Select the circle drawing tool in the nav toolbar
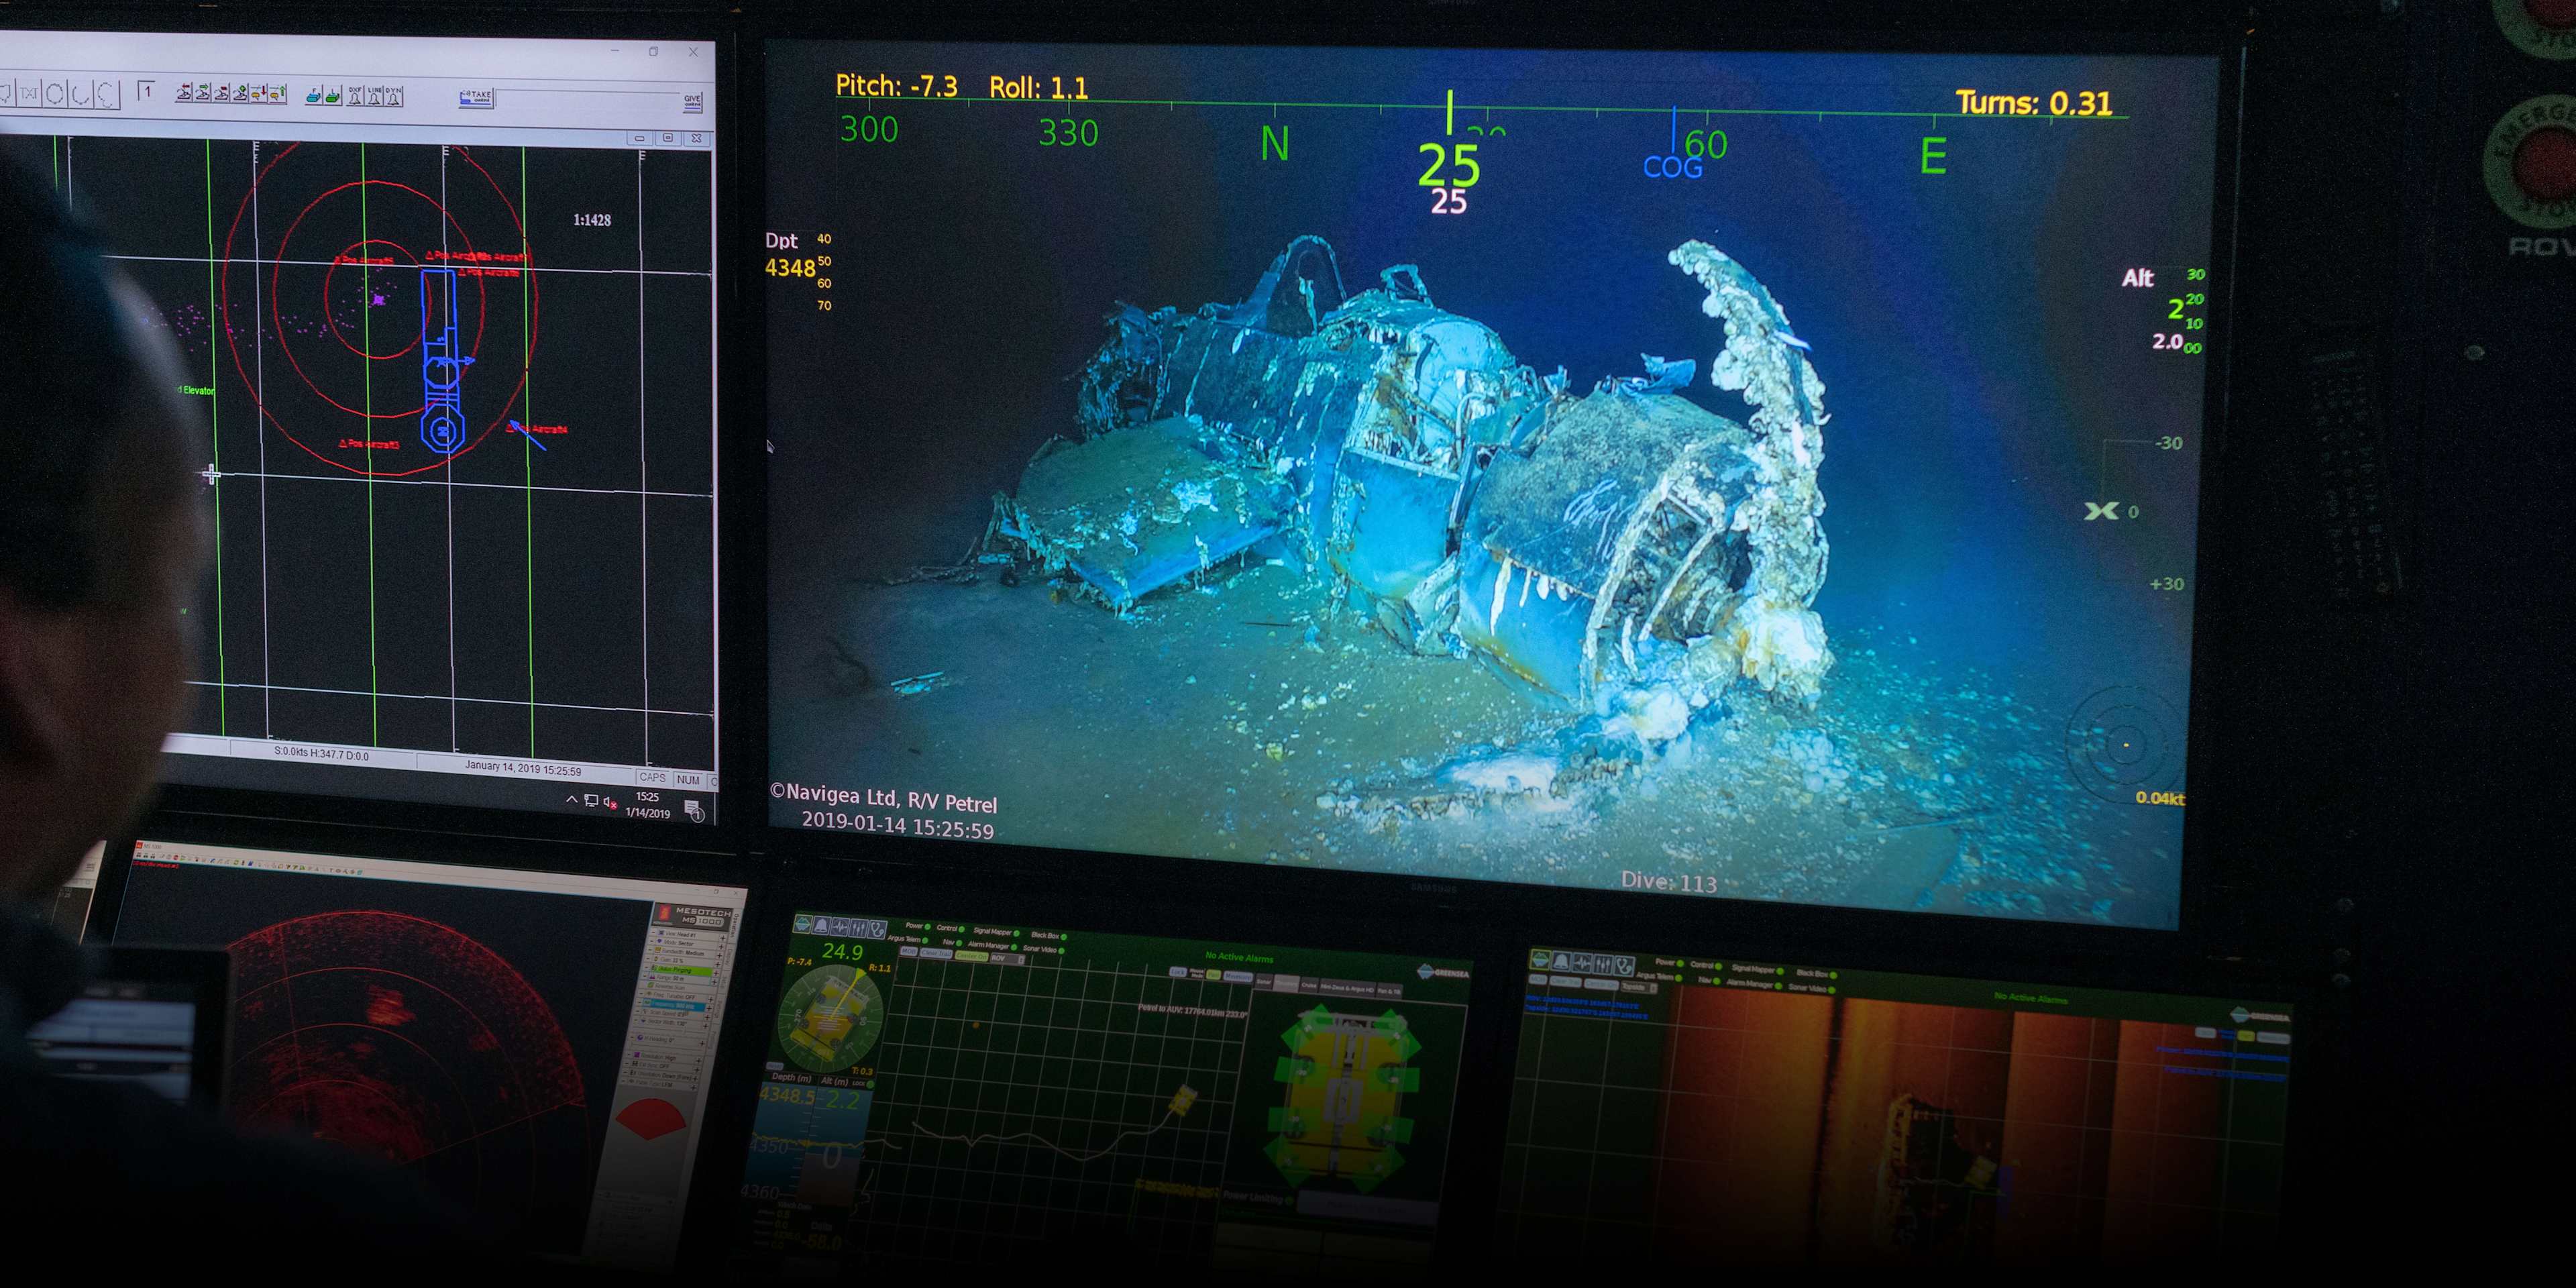The image size is (2576, 1288). point(54,94)
